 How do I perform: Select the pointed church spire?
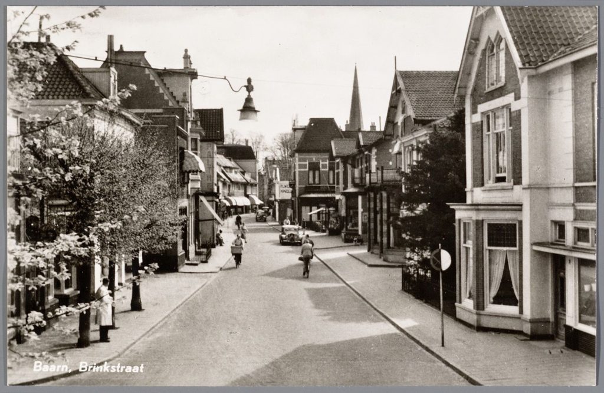tap(355, 100)
